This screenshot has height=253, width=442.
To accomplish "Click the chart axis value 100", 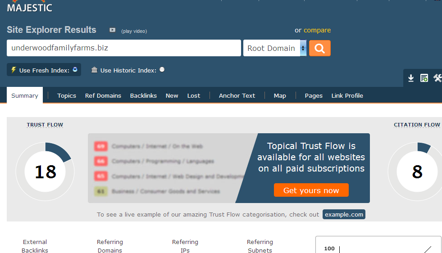I will pyautogui.click(x=329, y=248).
